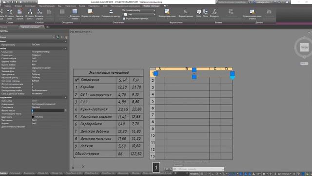
Task: Click the alignment property value 'Середина по центру'
Action: pos(41,68)
